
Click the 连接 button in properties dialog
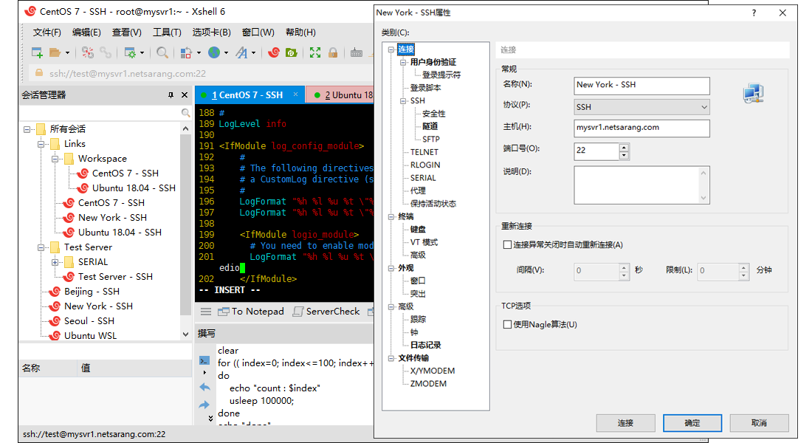625,422
